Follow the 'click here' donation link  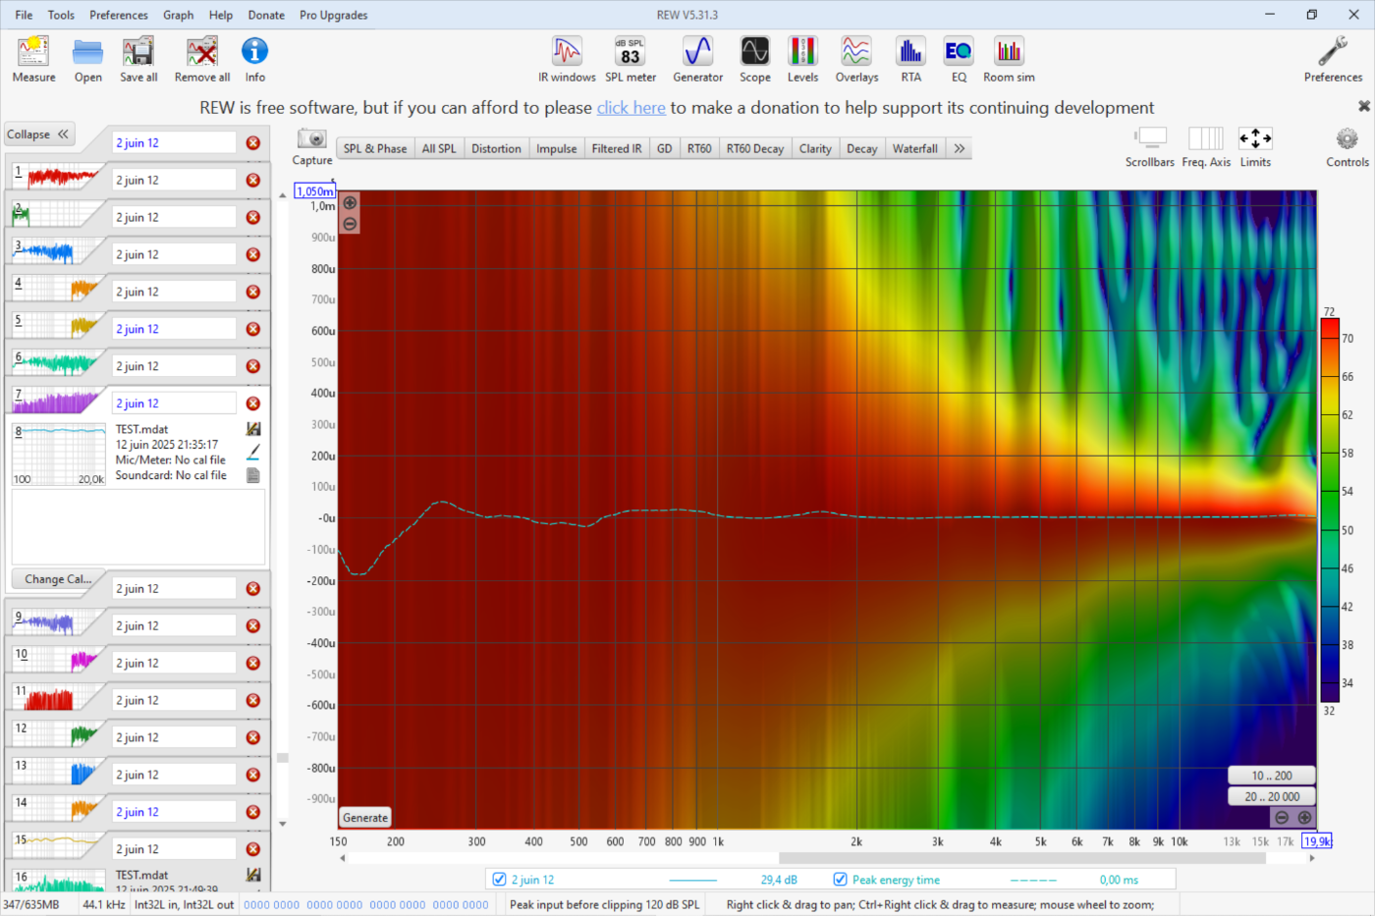[x=631, y=108]
